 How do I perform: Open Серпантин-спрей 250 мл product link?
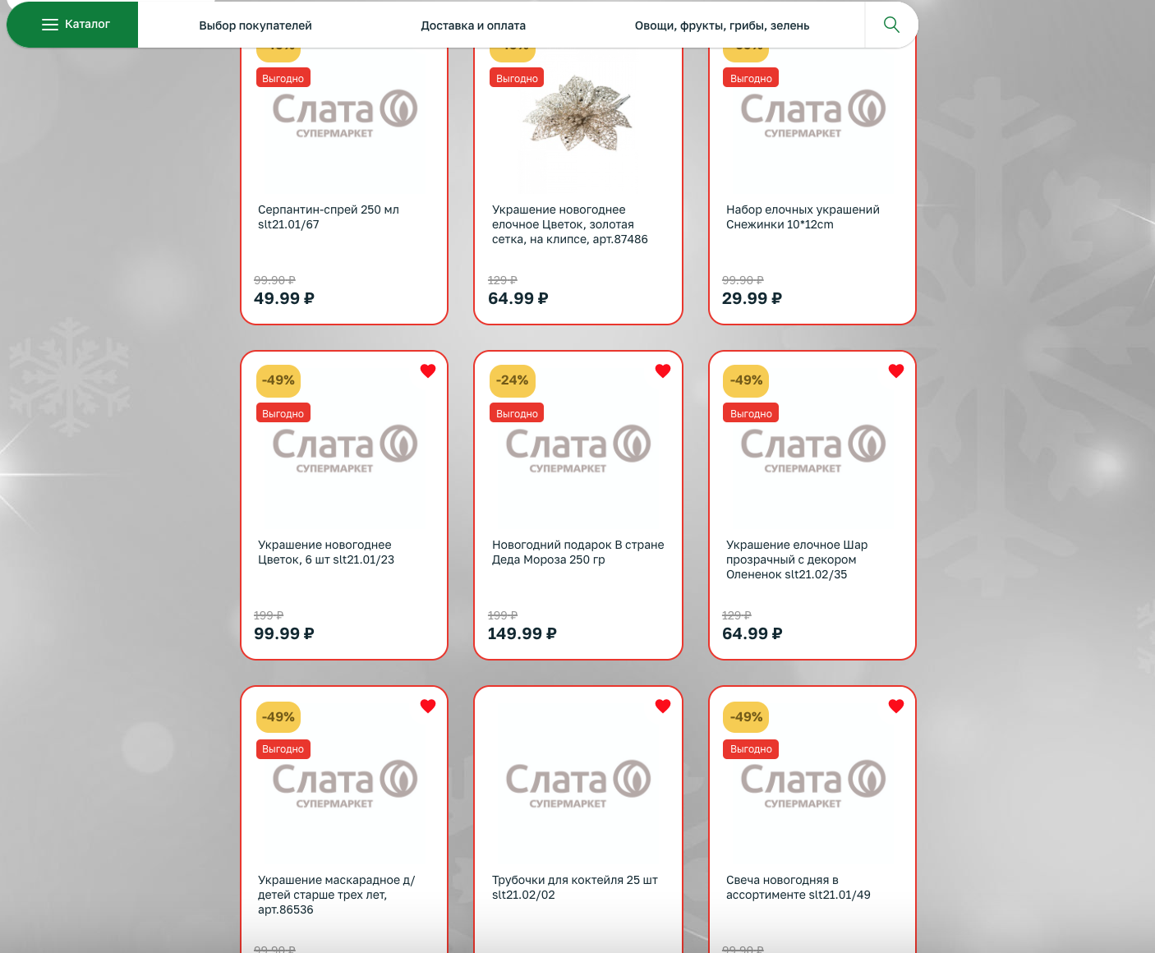click(329, 217)
